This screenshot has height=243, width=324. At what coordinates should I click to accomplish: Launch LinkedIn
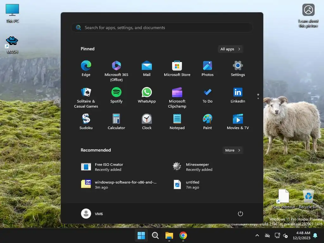point(238,95)
